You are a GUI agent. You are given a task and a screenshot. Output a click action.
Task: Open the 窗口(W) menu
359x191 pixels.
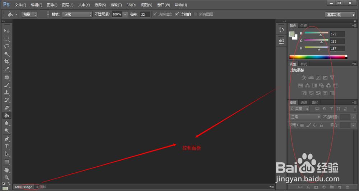[164, 5]
